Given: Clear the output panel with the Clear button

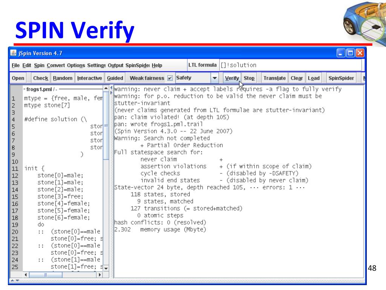Looking at the screenshot, I should [x=296, y=78].
